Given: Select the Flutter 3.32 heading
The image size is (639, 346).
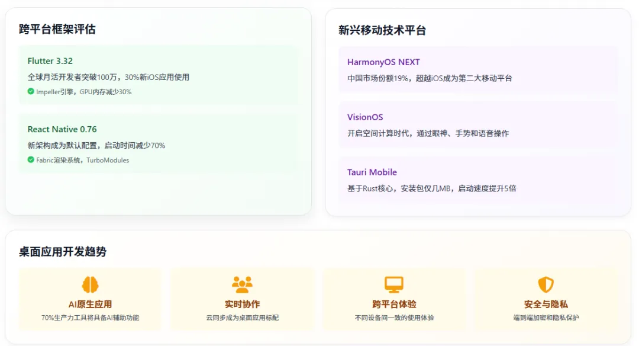Looking at the screenshot, I should (x=50, y=61).
